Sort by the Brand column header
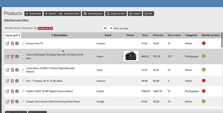 tap(108, 35)
